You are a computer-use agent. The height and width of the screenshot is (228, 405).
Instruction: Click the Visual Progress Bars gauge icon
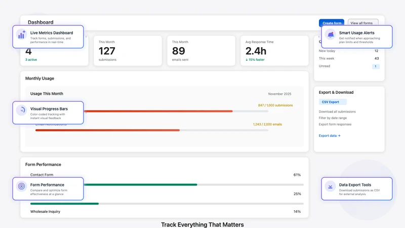tap(21, 110)
